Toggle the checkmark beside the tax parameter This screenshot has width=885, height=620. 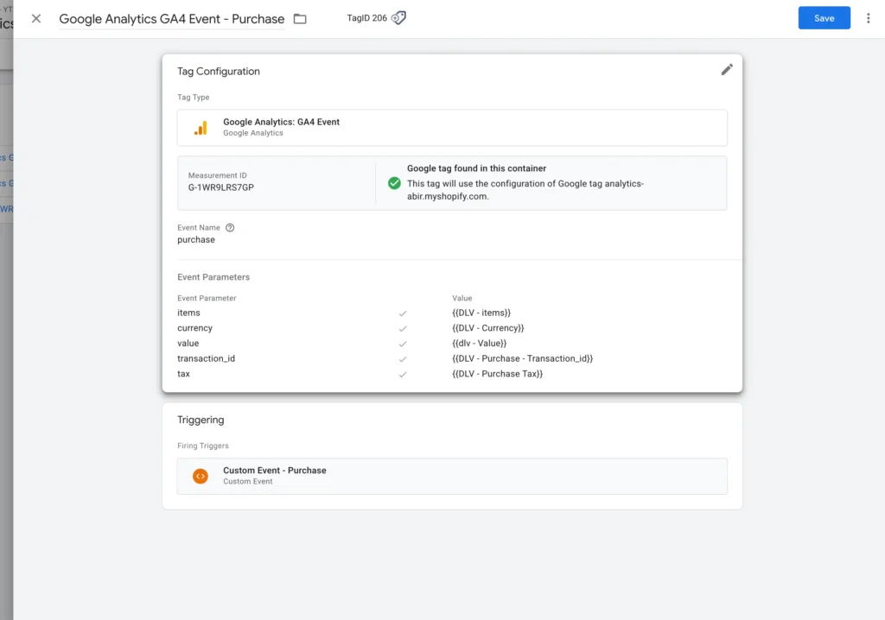[403, 374]
